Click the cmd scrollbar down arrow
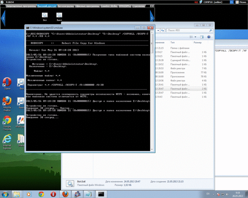248x198 pixels. pyautogui.click(x=152, y=149)
